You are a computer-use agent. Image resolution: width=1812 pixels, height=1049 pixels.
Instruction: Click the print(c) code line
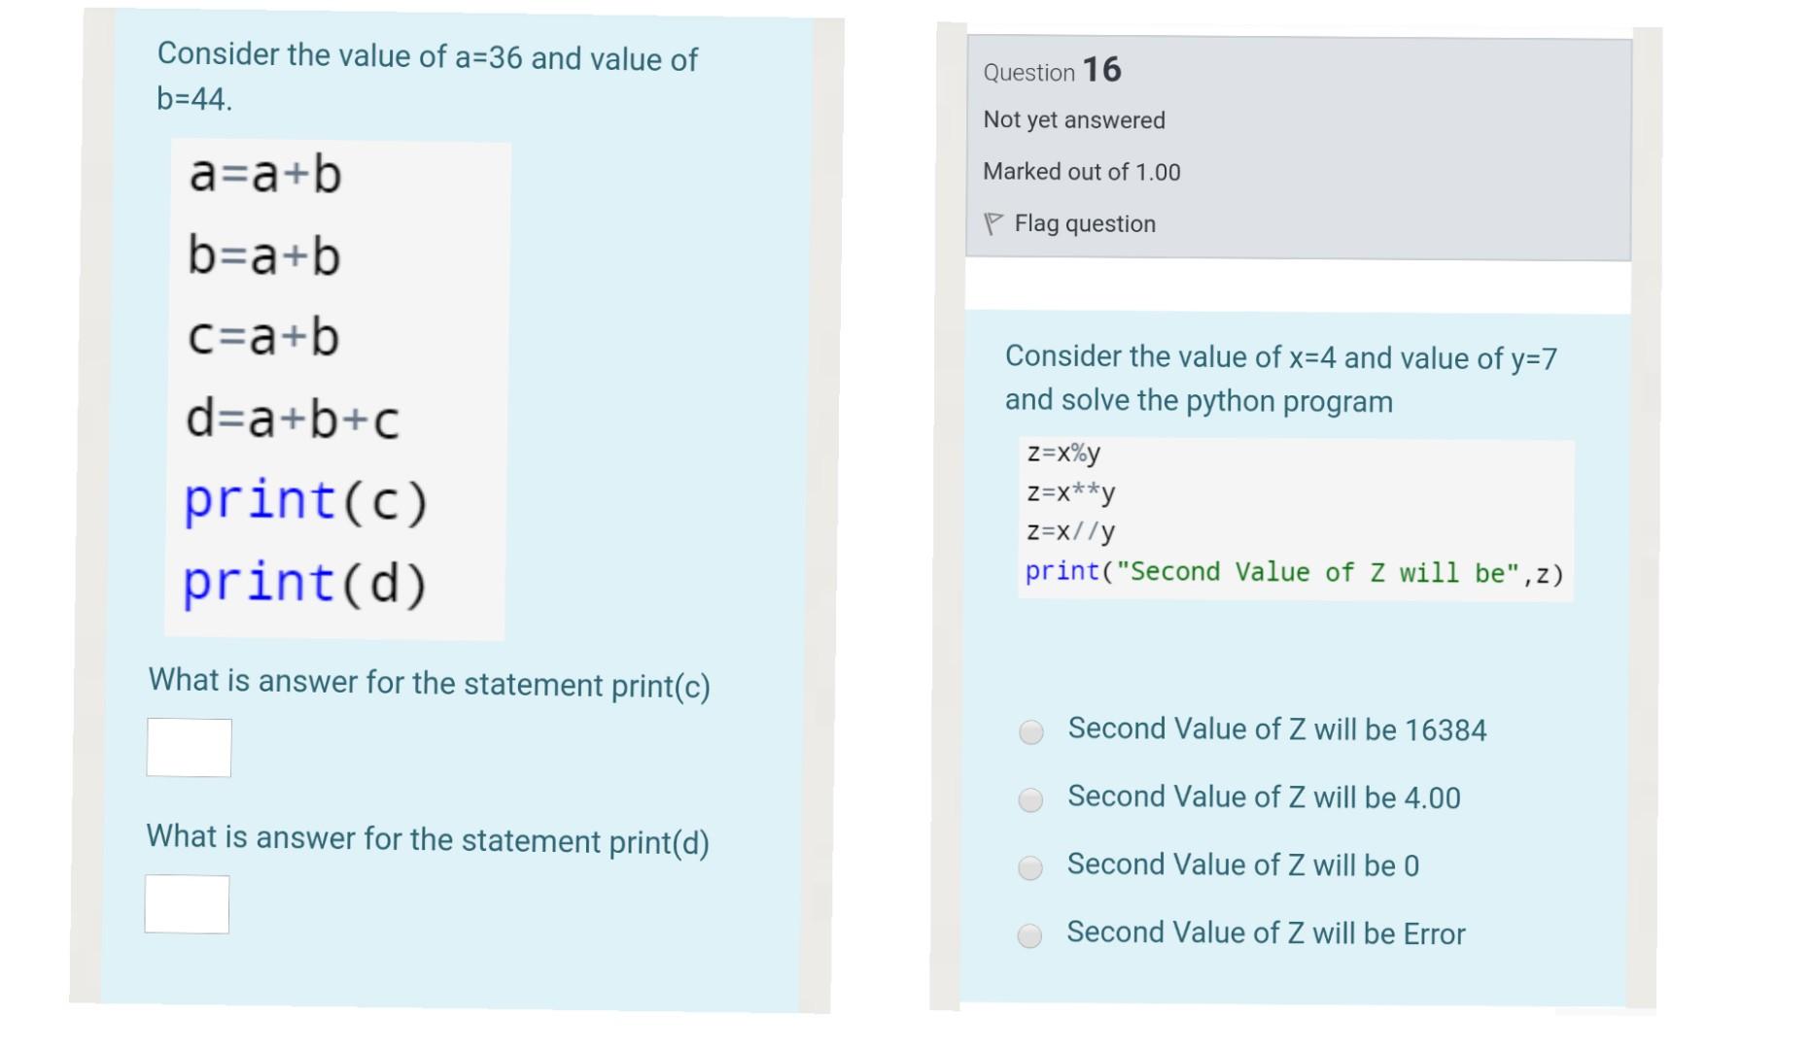(305, 500)
